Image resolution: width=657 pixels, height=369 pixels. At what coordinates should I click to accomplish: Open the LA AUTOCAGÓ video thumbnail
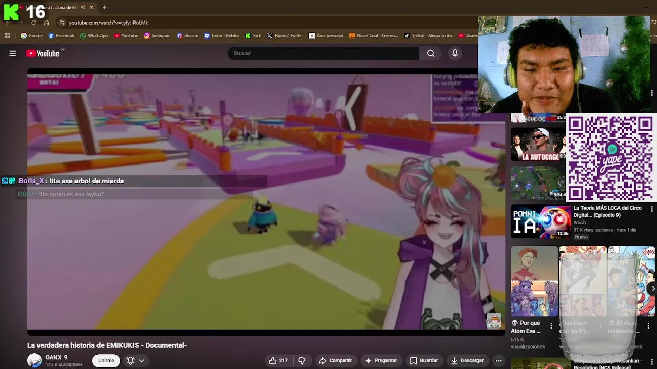pos(538,144)
